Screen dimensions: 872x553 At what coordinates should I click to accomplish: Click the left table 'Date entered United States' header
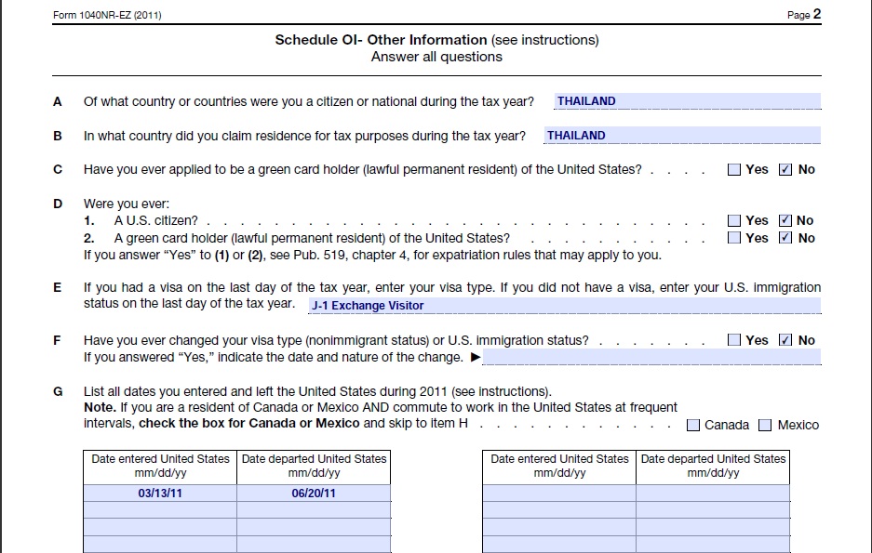pyautogui.click(x=160, y=466)
